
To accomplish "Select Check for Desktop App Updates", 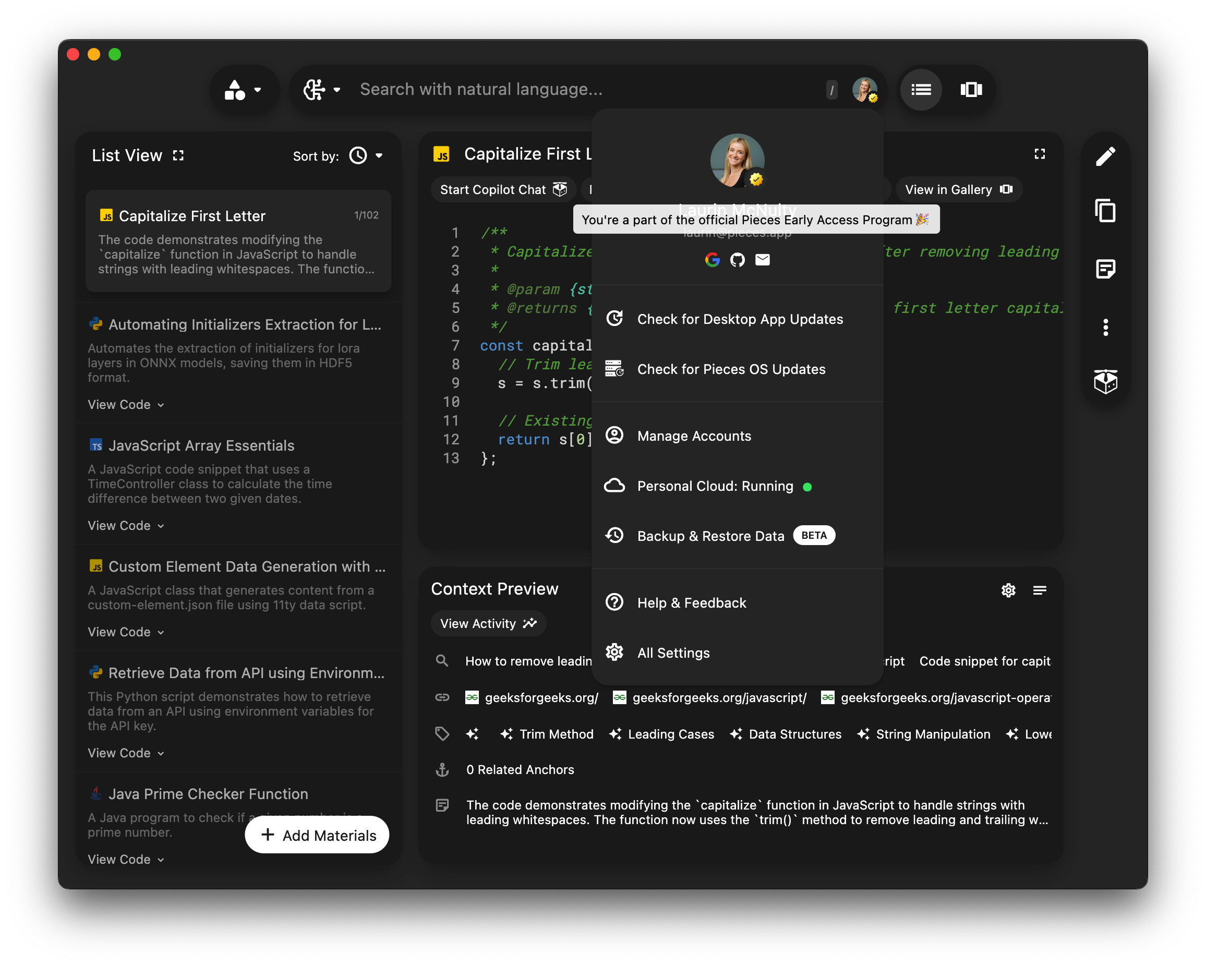I will pyautogui.click(x=740, y=319).
